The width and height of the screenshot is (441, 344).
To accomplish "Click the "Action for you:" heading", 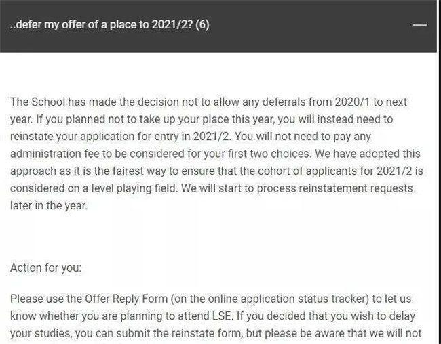I will click(x=46, y=267).
